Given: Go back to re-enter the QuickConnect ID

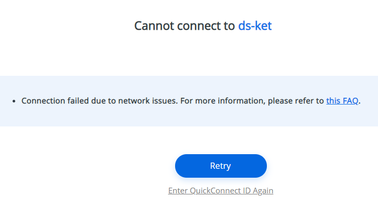Looking at the screenshot, I should (221, 191).
